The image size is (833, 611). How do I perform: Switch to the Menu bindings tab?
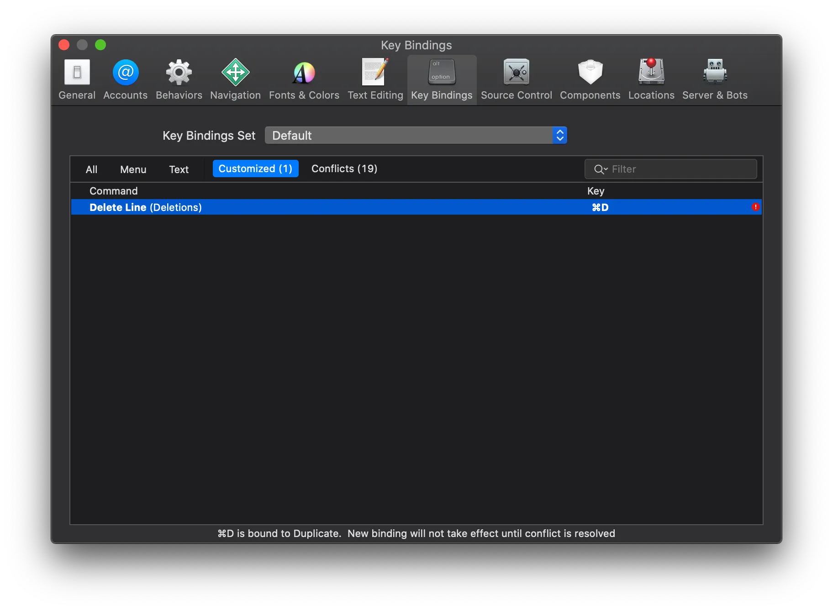pyautogui.click(x=133, y=169)
